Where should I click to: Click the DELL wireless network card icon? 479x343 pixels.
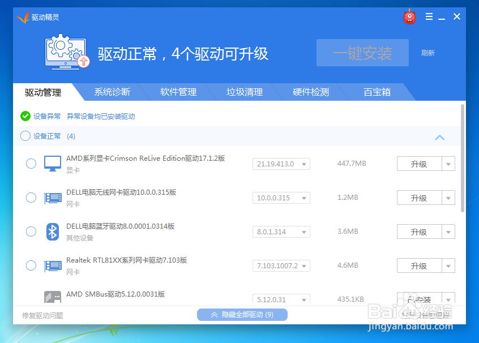click(53, 198)
